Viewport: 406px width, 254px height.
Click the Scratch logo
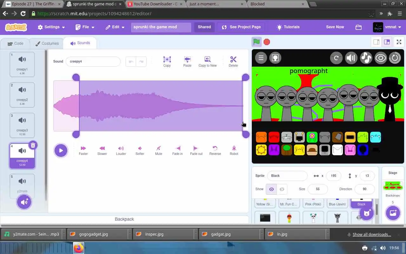(x=16, y=27)
